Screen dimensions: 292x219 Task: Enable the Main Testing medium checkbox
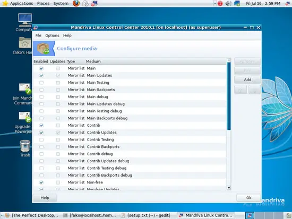(x=41, y=83)
